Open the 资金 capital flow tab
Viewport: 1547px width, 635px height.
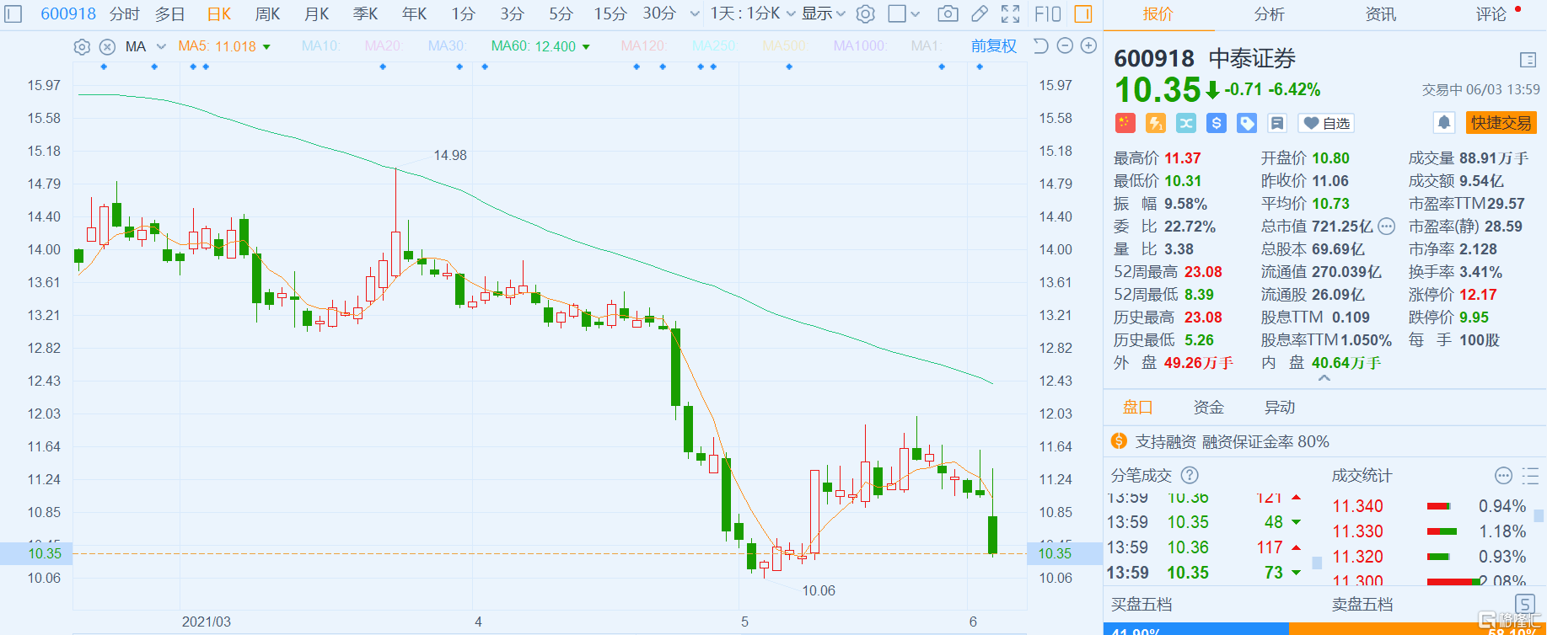coord(1208,408)
